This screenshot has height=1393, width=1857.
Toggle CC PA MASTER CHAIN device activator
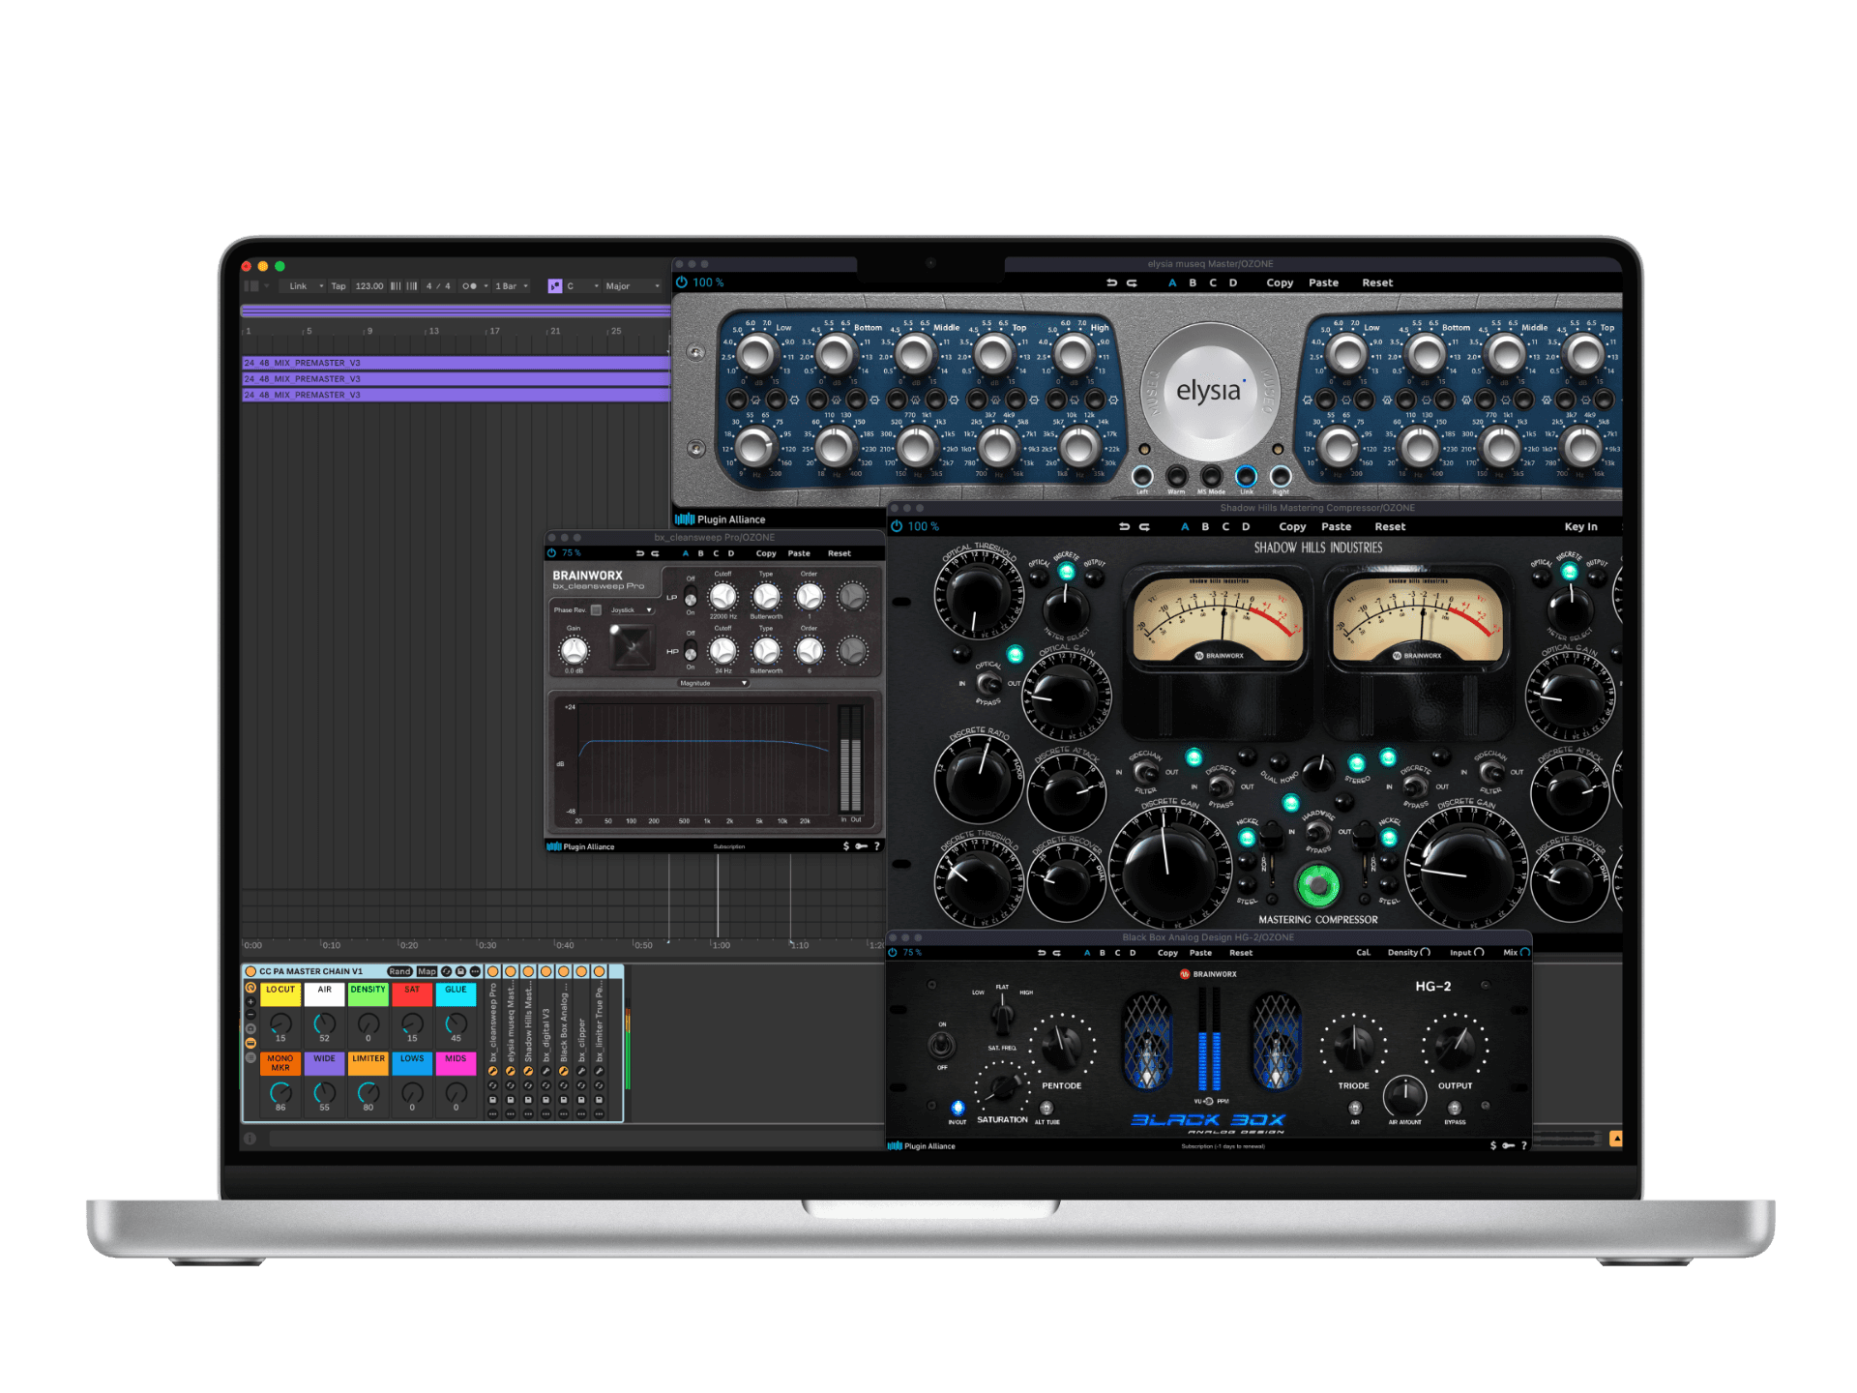coord(251,971)
